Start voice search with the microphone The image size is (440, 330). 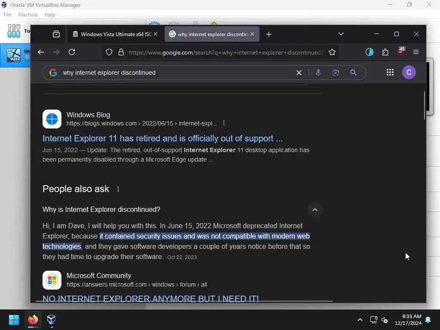tap(318, 73)
